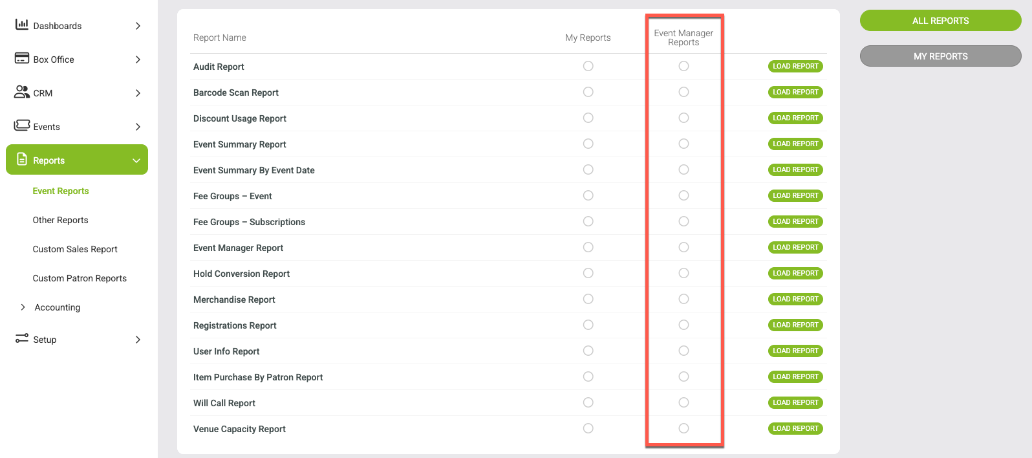Expand the Accounting submenu arrow

point(23,307)
